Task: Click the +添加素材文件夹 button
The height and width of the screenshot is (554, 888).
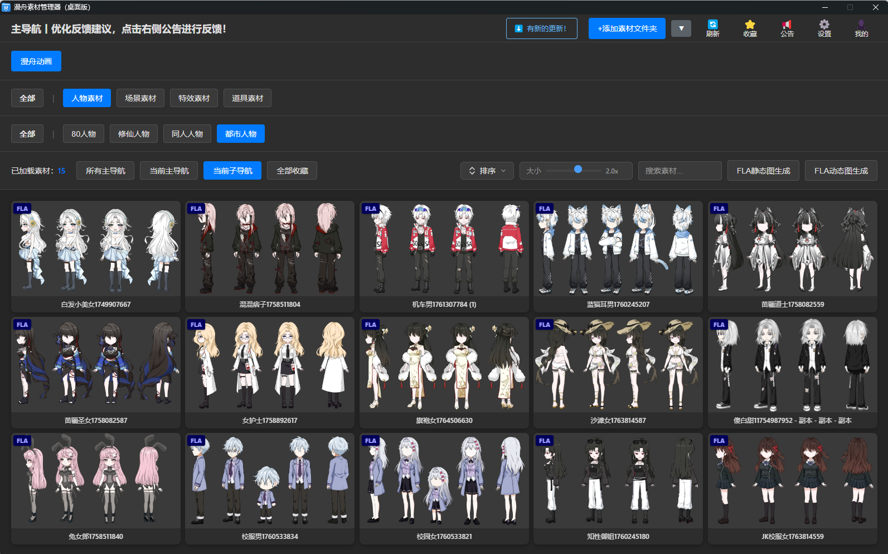Action: (627, 28)
